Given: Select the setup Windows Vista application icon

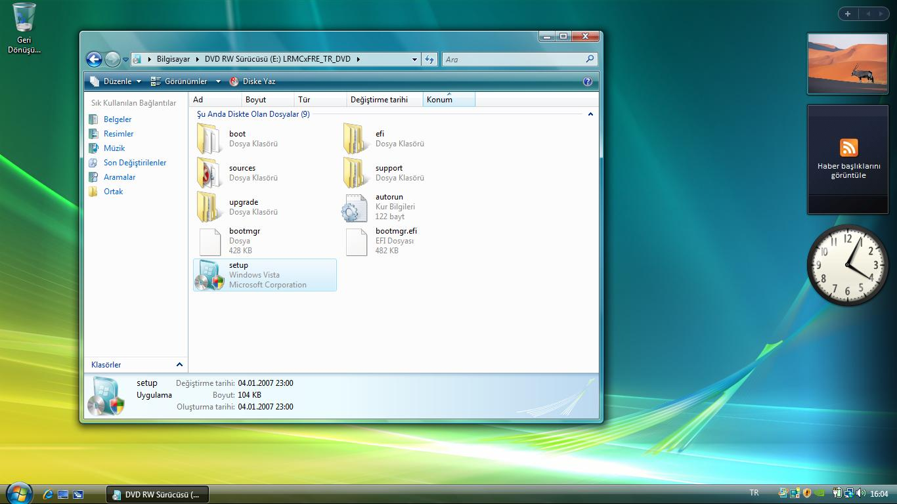Looking at the screenshot, I should [x=210, y=275].
